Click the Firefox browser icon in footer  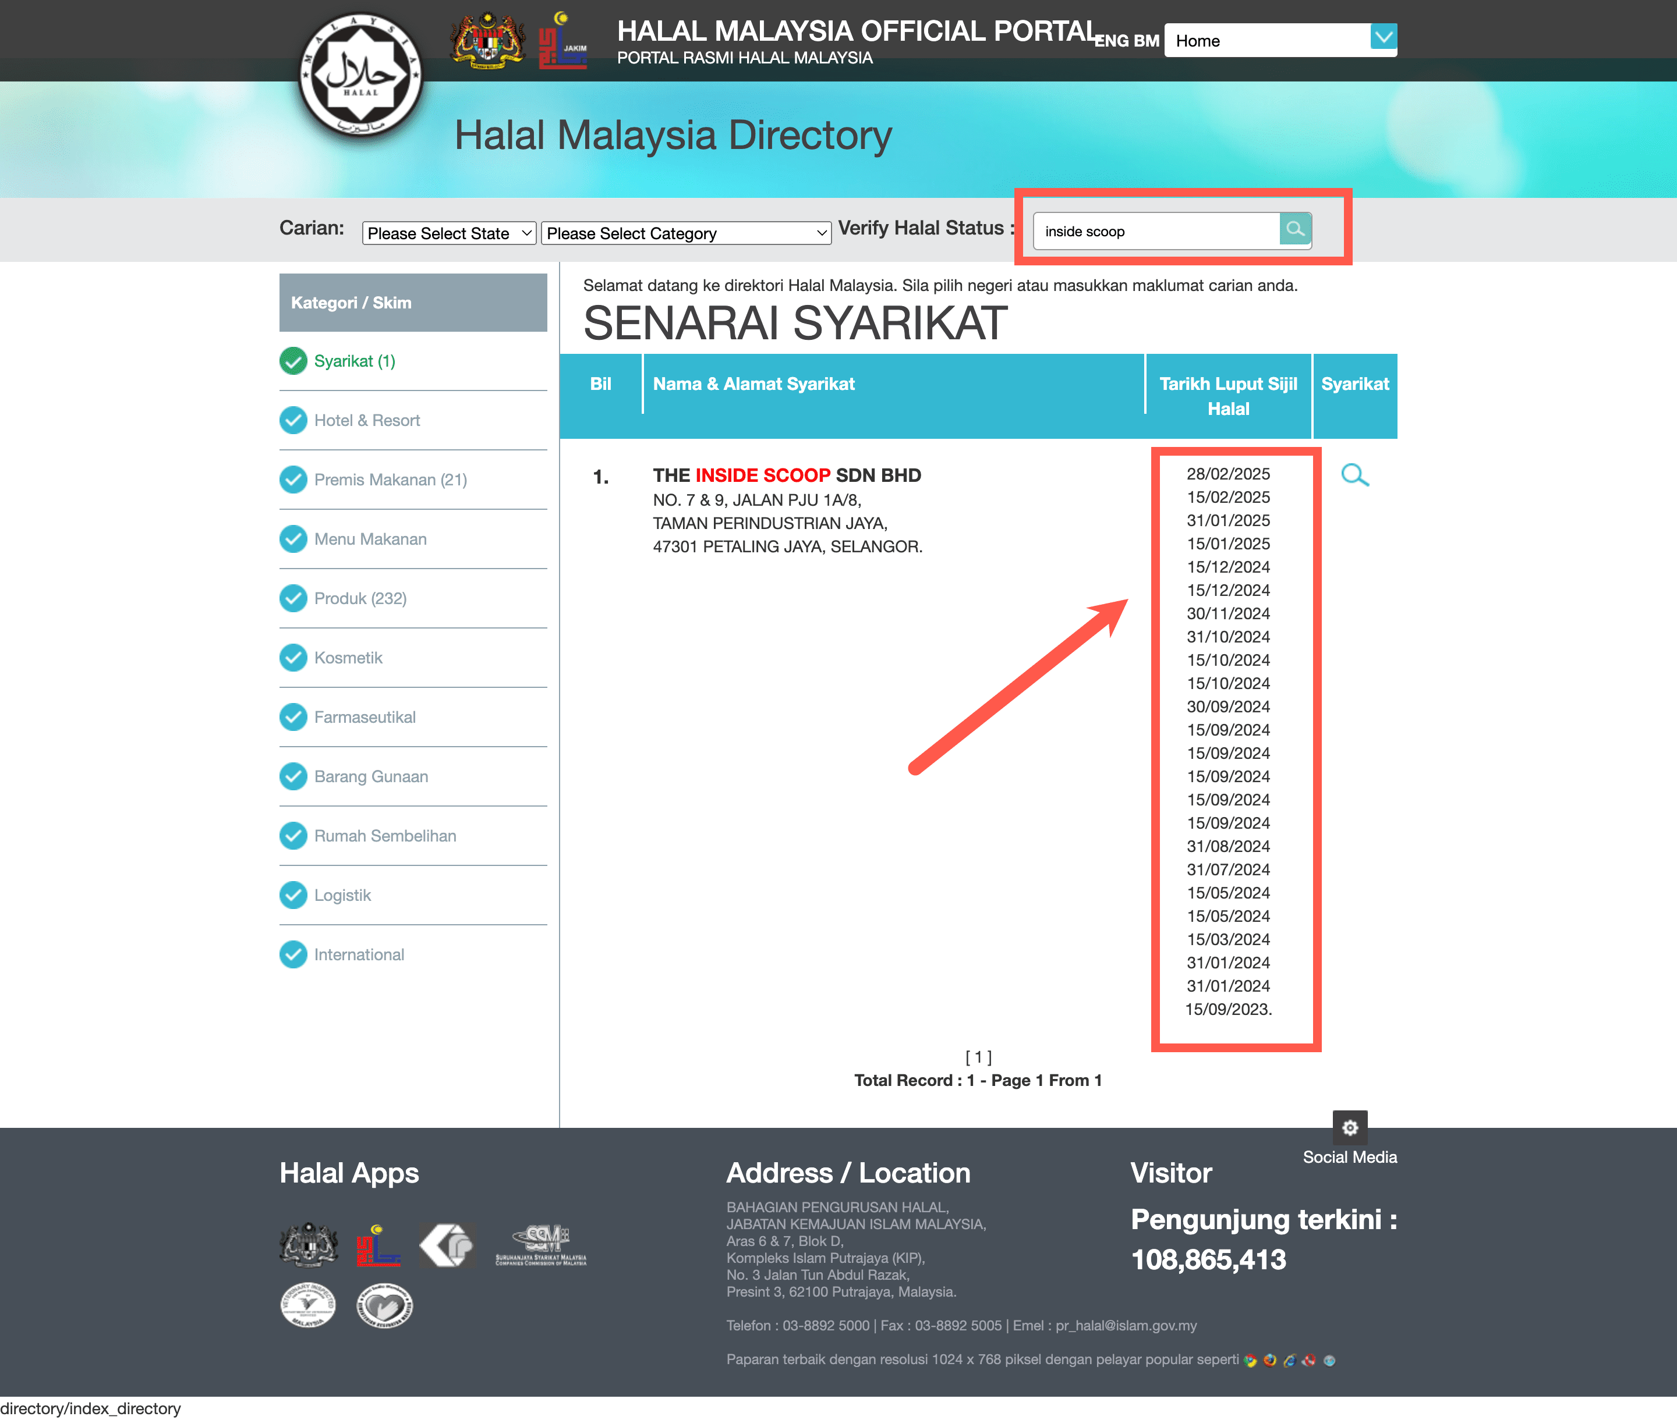pyautogui.click(x=1269, y=1361)
